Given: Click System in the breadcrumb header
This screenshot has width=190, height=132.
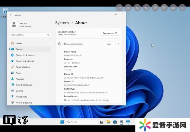Looking at the screenshot, I should 62,23.
